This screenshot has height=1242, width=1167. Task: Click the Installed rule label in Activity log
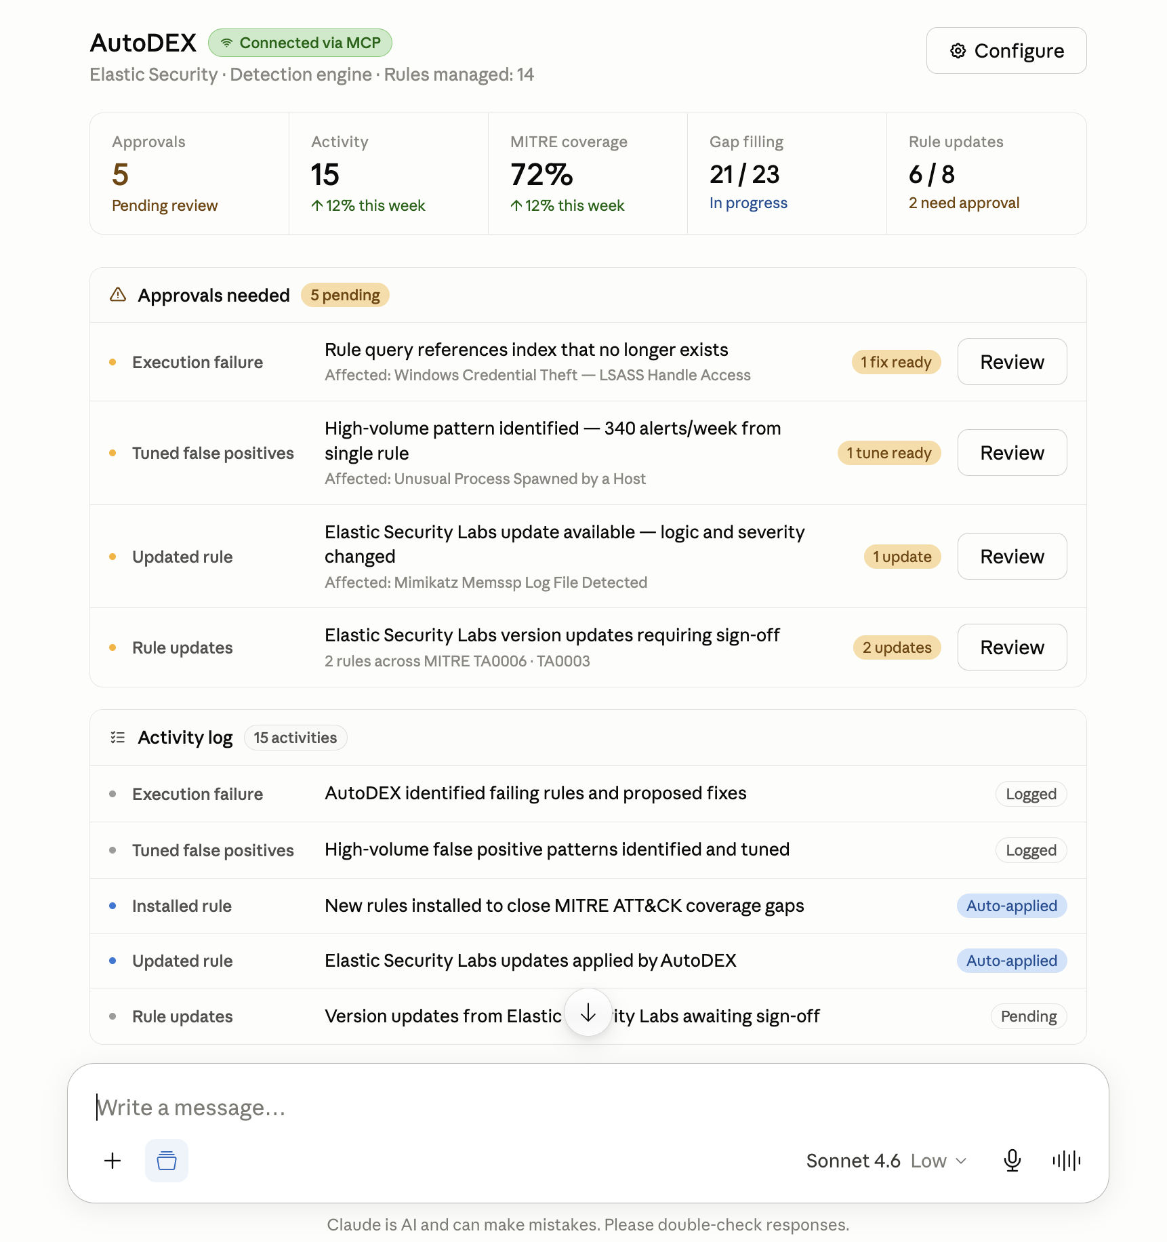point(182,906)
